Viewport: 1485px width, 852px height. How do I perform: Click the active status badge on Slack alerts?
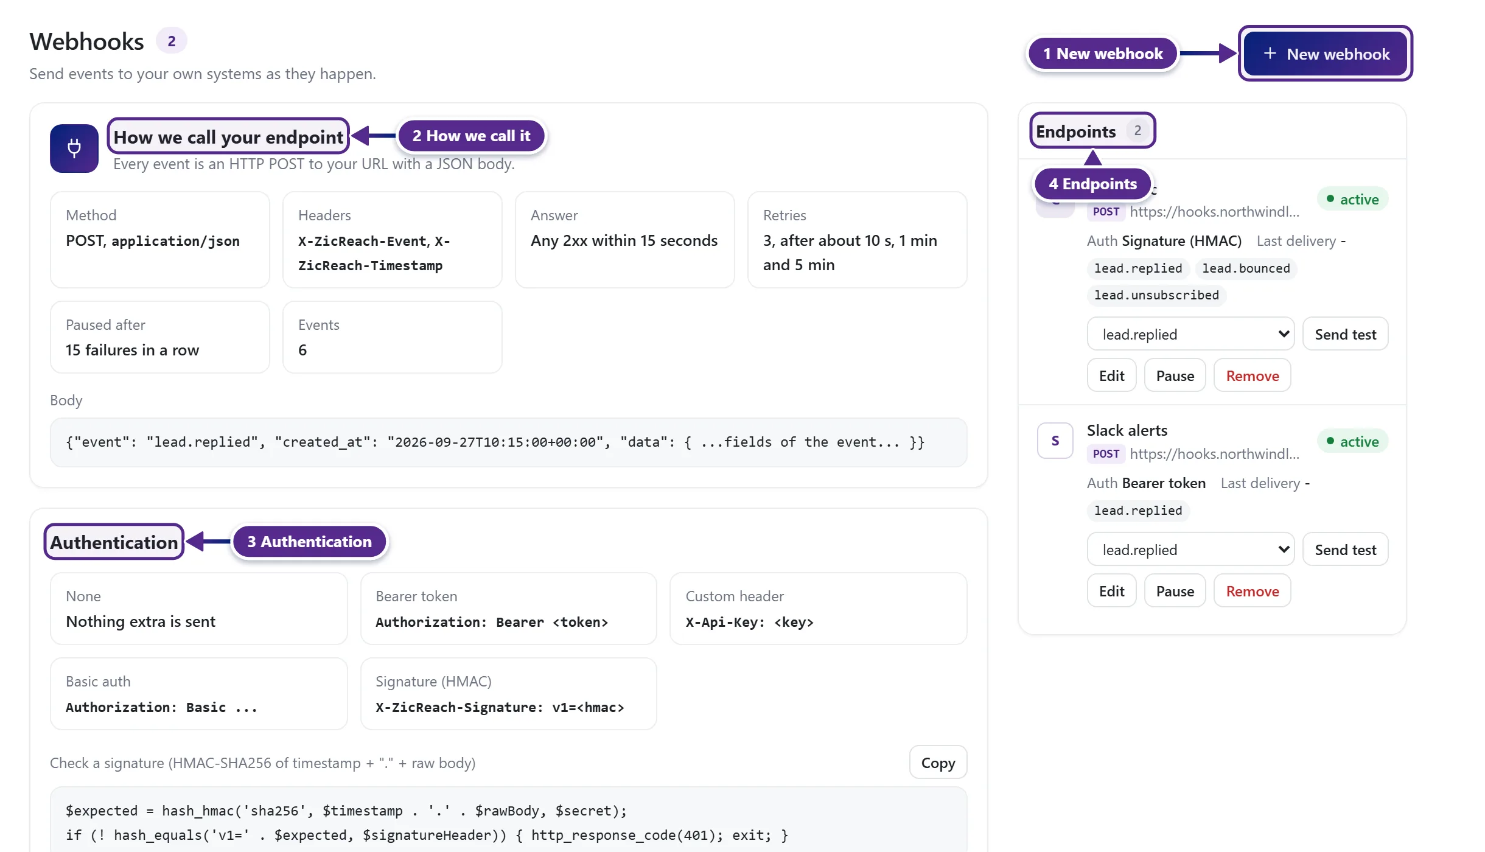[x=1352, y=441]
